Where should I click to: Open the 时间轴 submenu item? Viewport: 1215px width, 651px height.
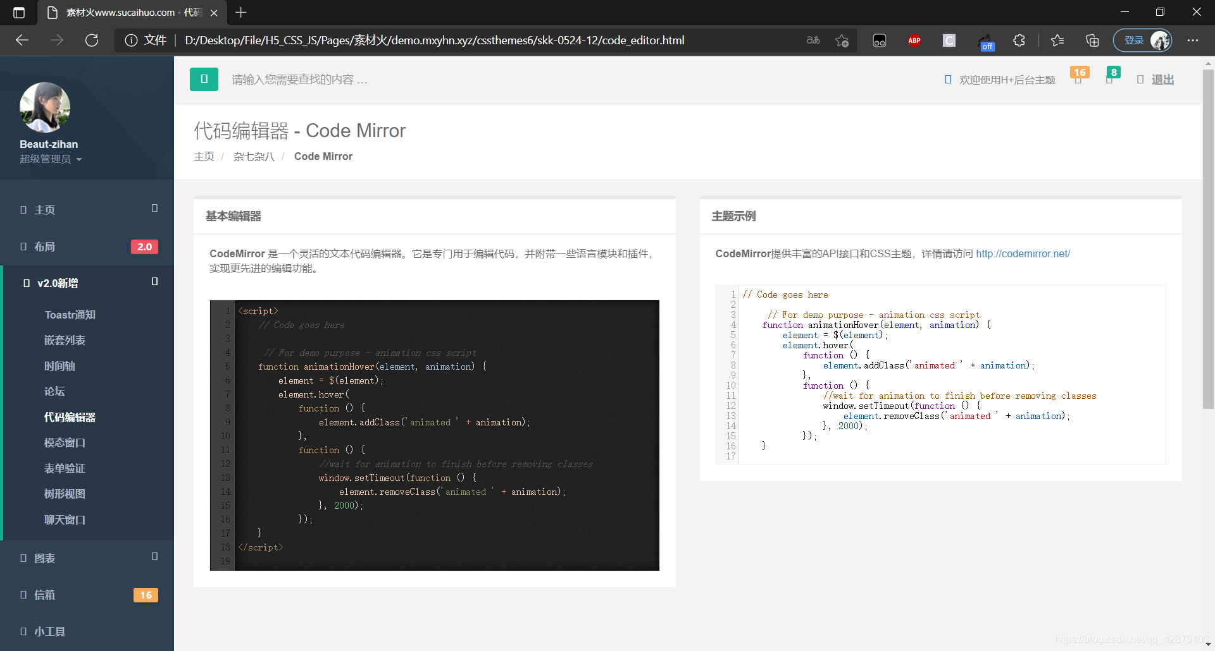[x=59, y=366]
